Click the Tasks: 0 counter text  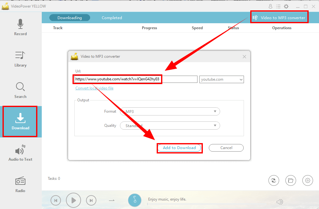(x=54, y=179)
